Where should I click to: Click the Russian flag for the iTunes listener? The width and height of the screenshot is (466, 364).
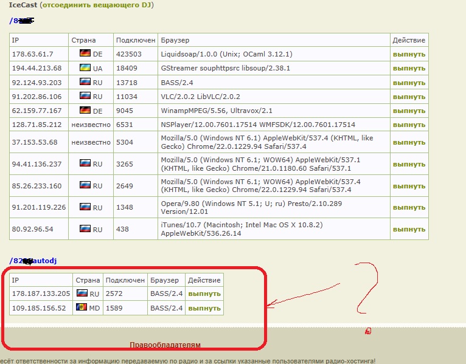(x=85, y=229)
